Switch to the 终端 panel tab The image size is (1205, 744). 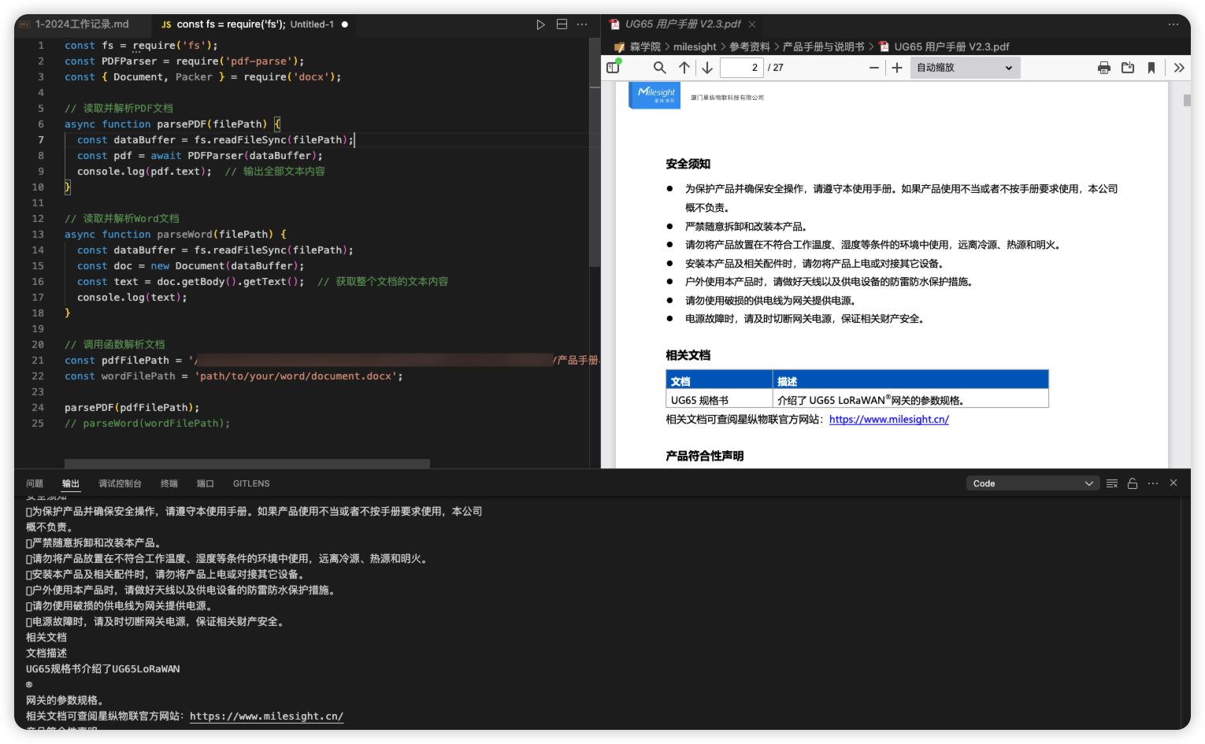(x=169, y=483)
